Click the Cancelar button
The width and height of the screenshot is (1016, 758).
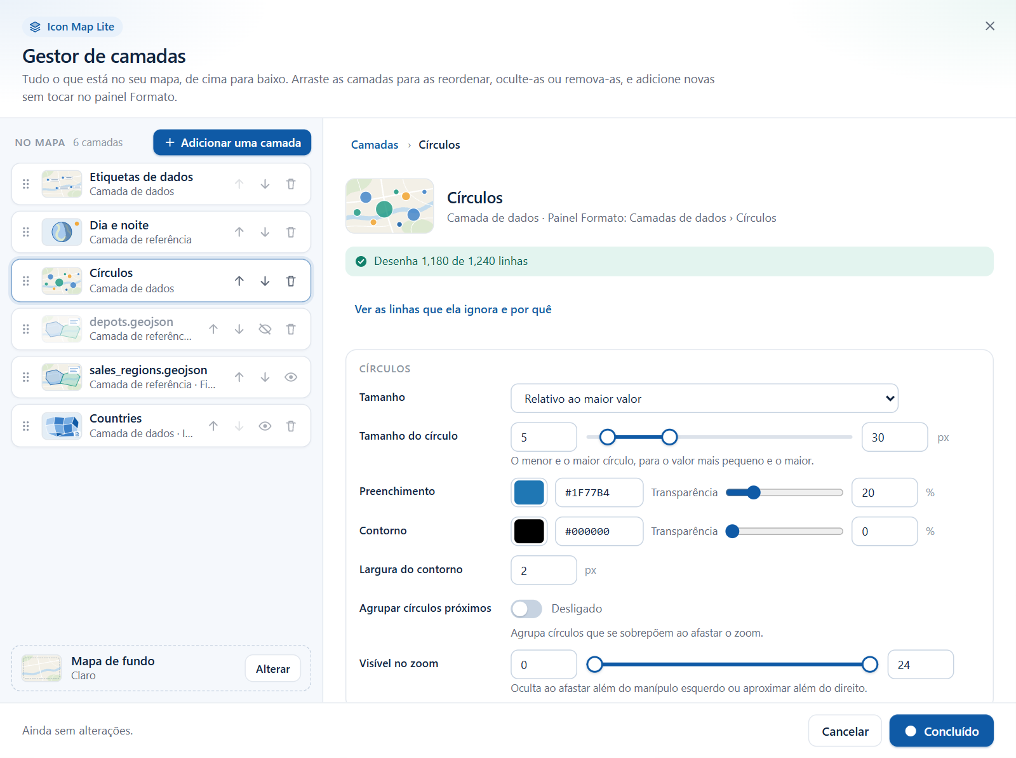tap(845, 731)
